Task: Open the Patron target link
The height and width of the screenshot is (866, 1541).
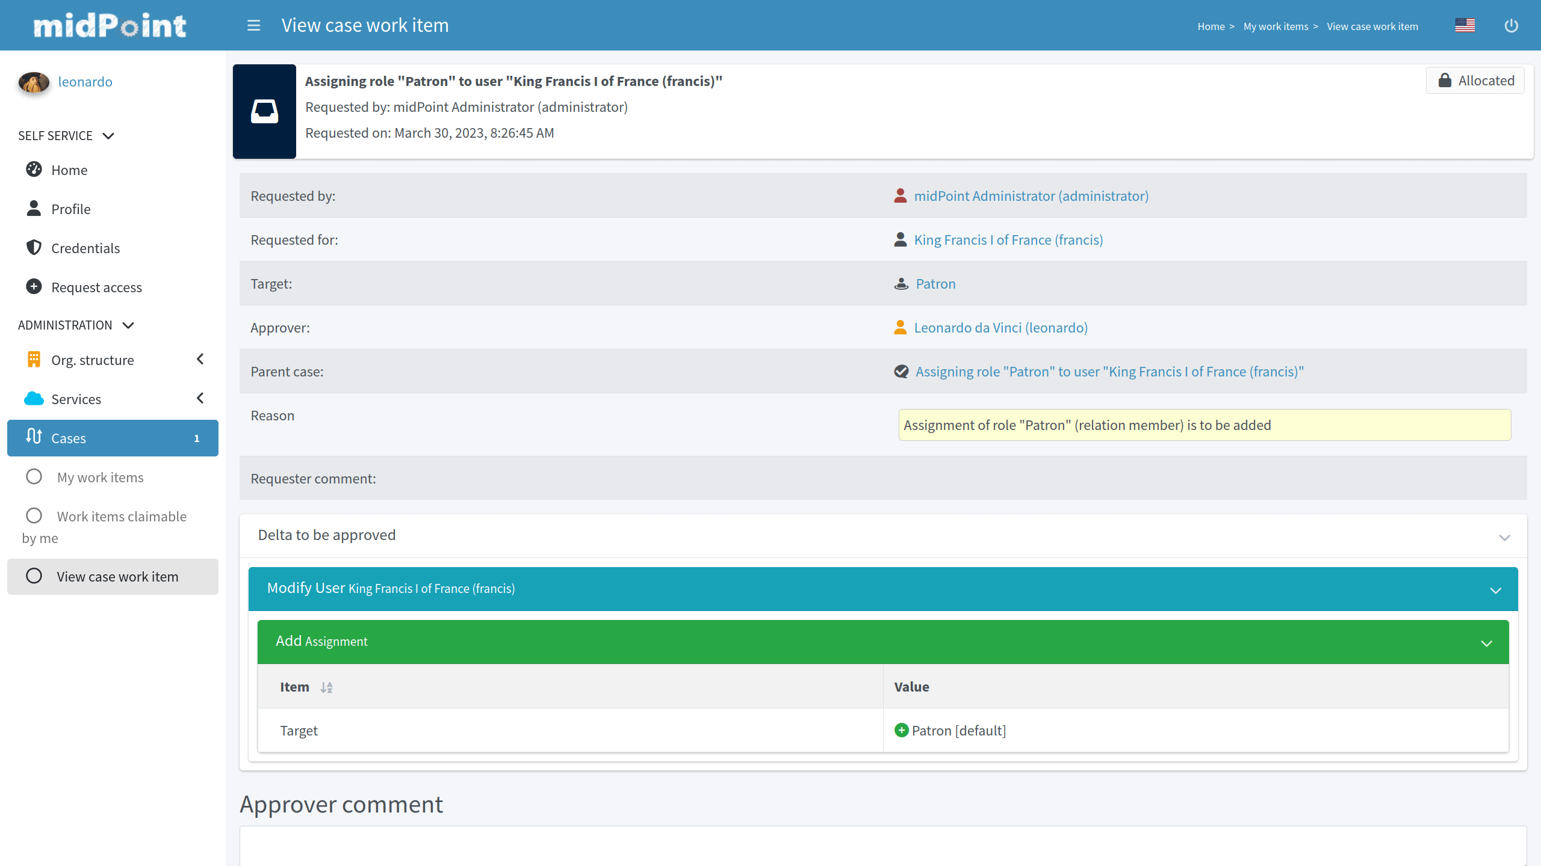Action: pyautogui.click(x=935, y=284)
